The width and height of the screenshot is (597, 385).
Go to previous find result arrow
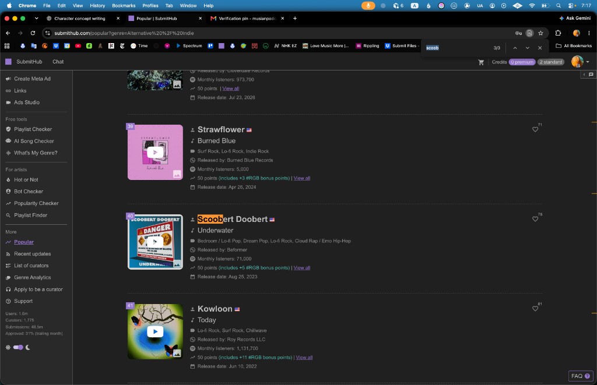coord(515,48)
